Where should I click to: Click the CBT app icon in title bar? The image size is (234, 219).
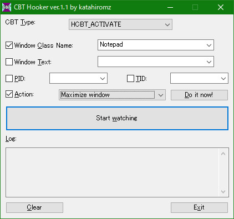point(7,7)
